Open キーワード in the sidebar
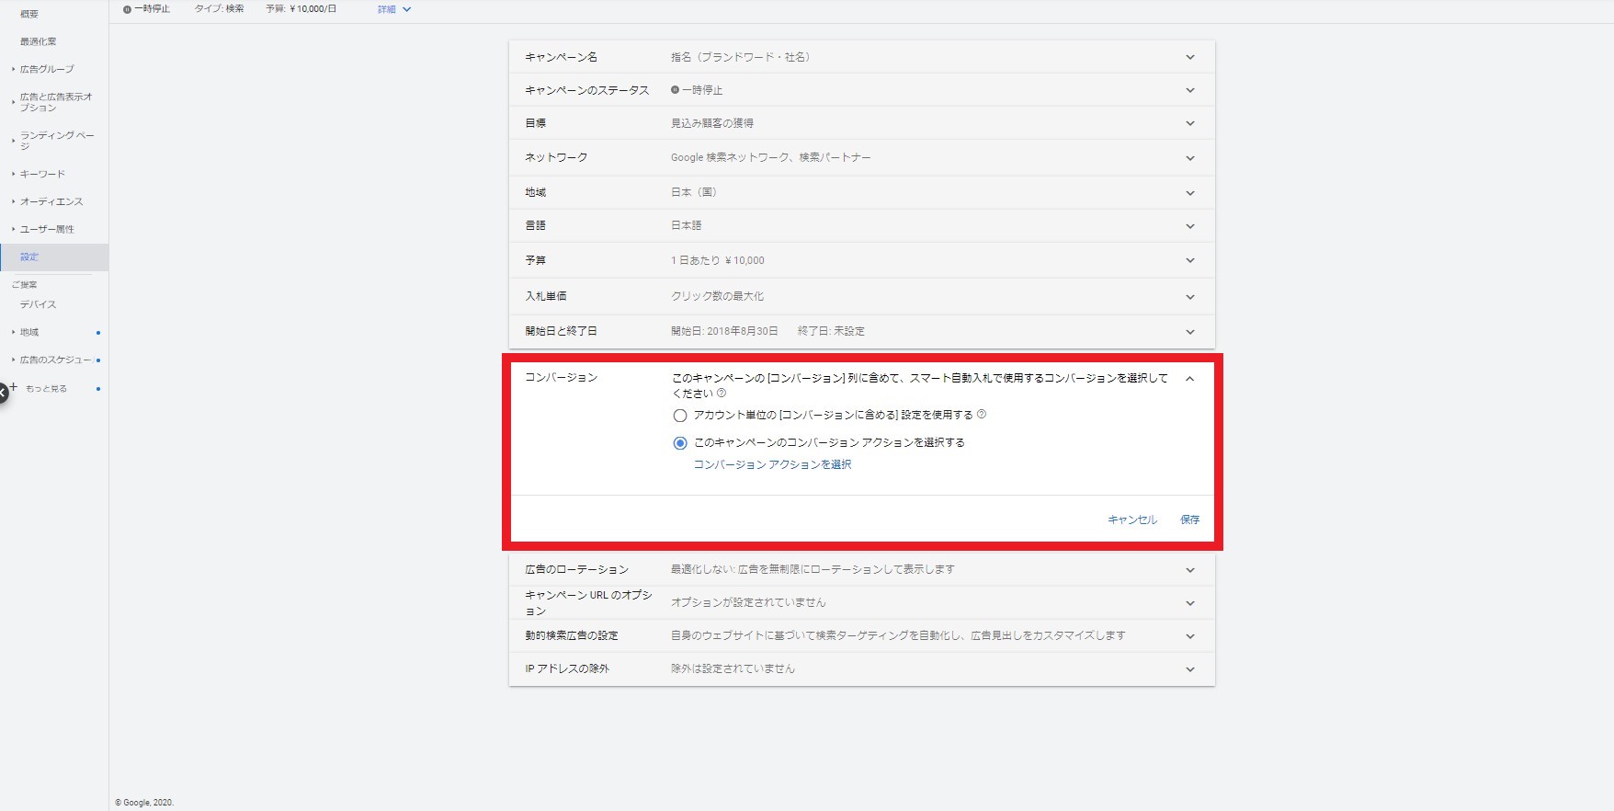Screen dimensions: 1614x811 click(x=43, y=174)
